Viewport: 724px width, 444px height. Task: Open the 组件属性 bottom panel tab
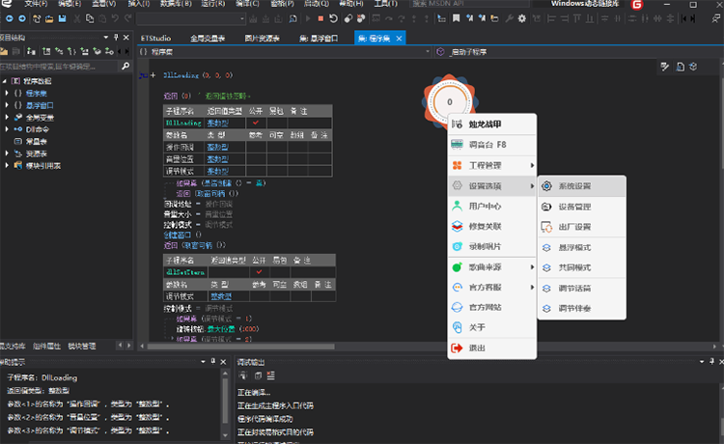point(45,346)
